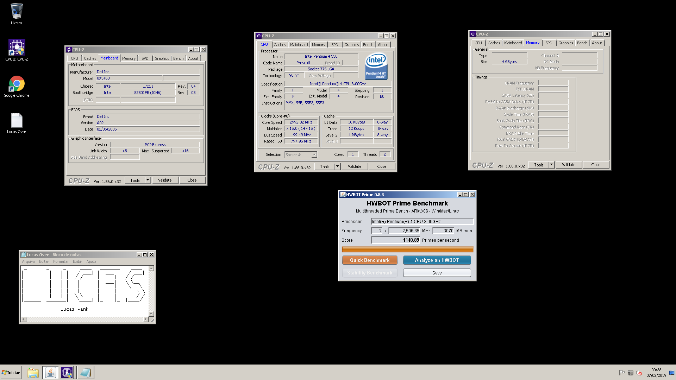Image resolution: width=676 pixels, height=380 pixels.
Task: Open the Lucas Over text file icon
Action: point(17,123)
